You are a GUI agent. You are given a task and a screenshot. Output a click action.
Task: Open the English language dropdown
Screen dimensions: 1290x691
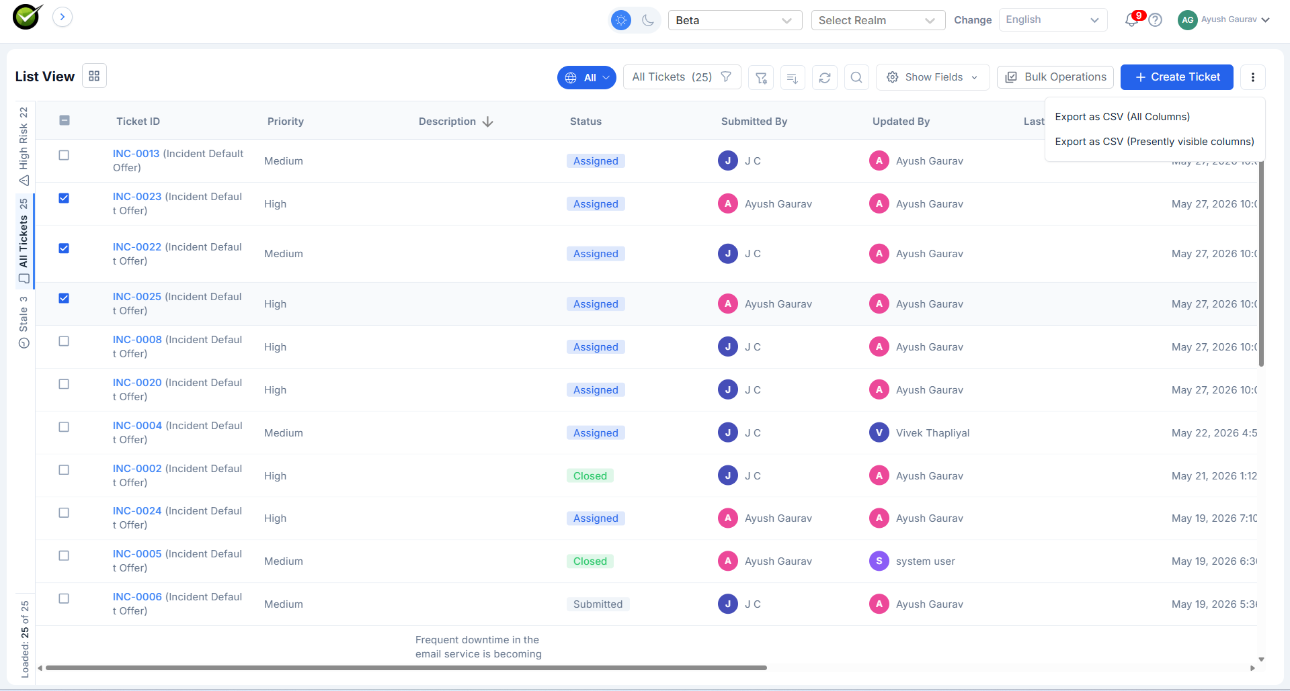tap(1053, 20)
